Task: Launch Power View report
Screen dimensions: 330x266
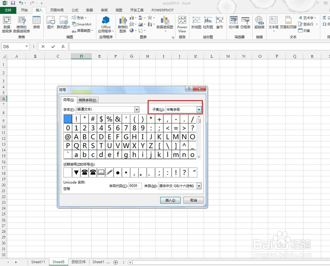Action: click(182, 24)
